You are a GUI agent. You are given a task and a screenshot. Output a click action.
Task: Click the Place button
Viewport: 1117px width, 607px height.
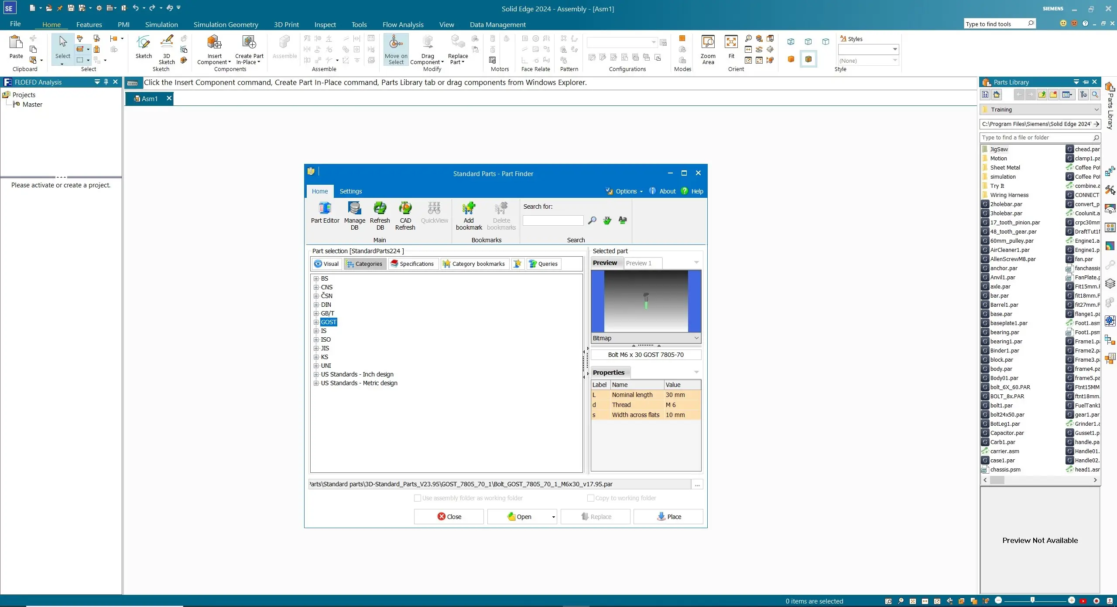[x=668, y=516]
